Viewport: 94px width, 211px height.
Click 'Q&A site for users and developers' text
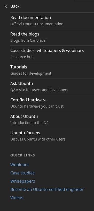coord(39,90)
